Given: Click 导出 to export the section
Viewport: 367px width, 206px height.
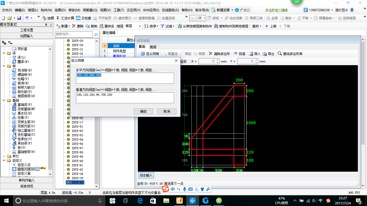Looking at the screenshot, I should [268, 54].
